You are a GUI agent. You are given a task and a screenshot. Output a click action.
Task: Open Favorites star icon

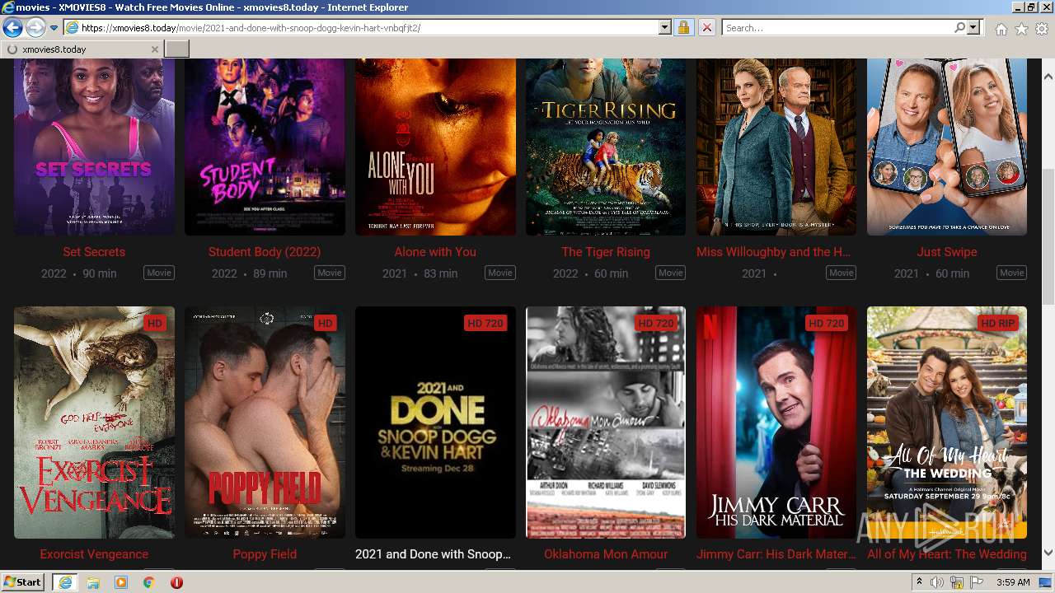pos(1021,29)
